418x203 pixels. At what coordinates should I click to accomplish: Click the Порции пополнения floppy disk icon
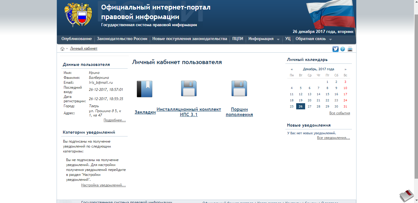[239, 89]
